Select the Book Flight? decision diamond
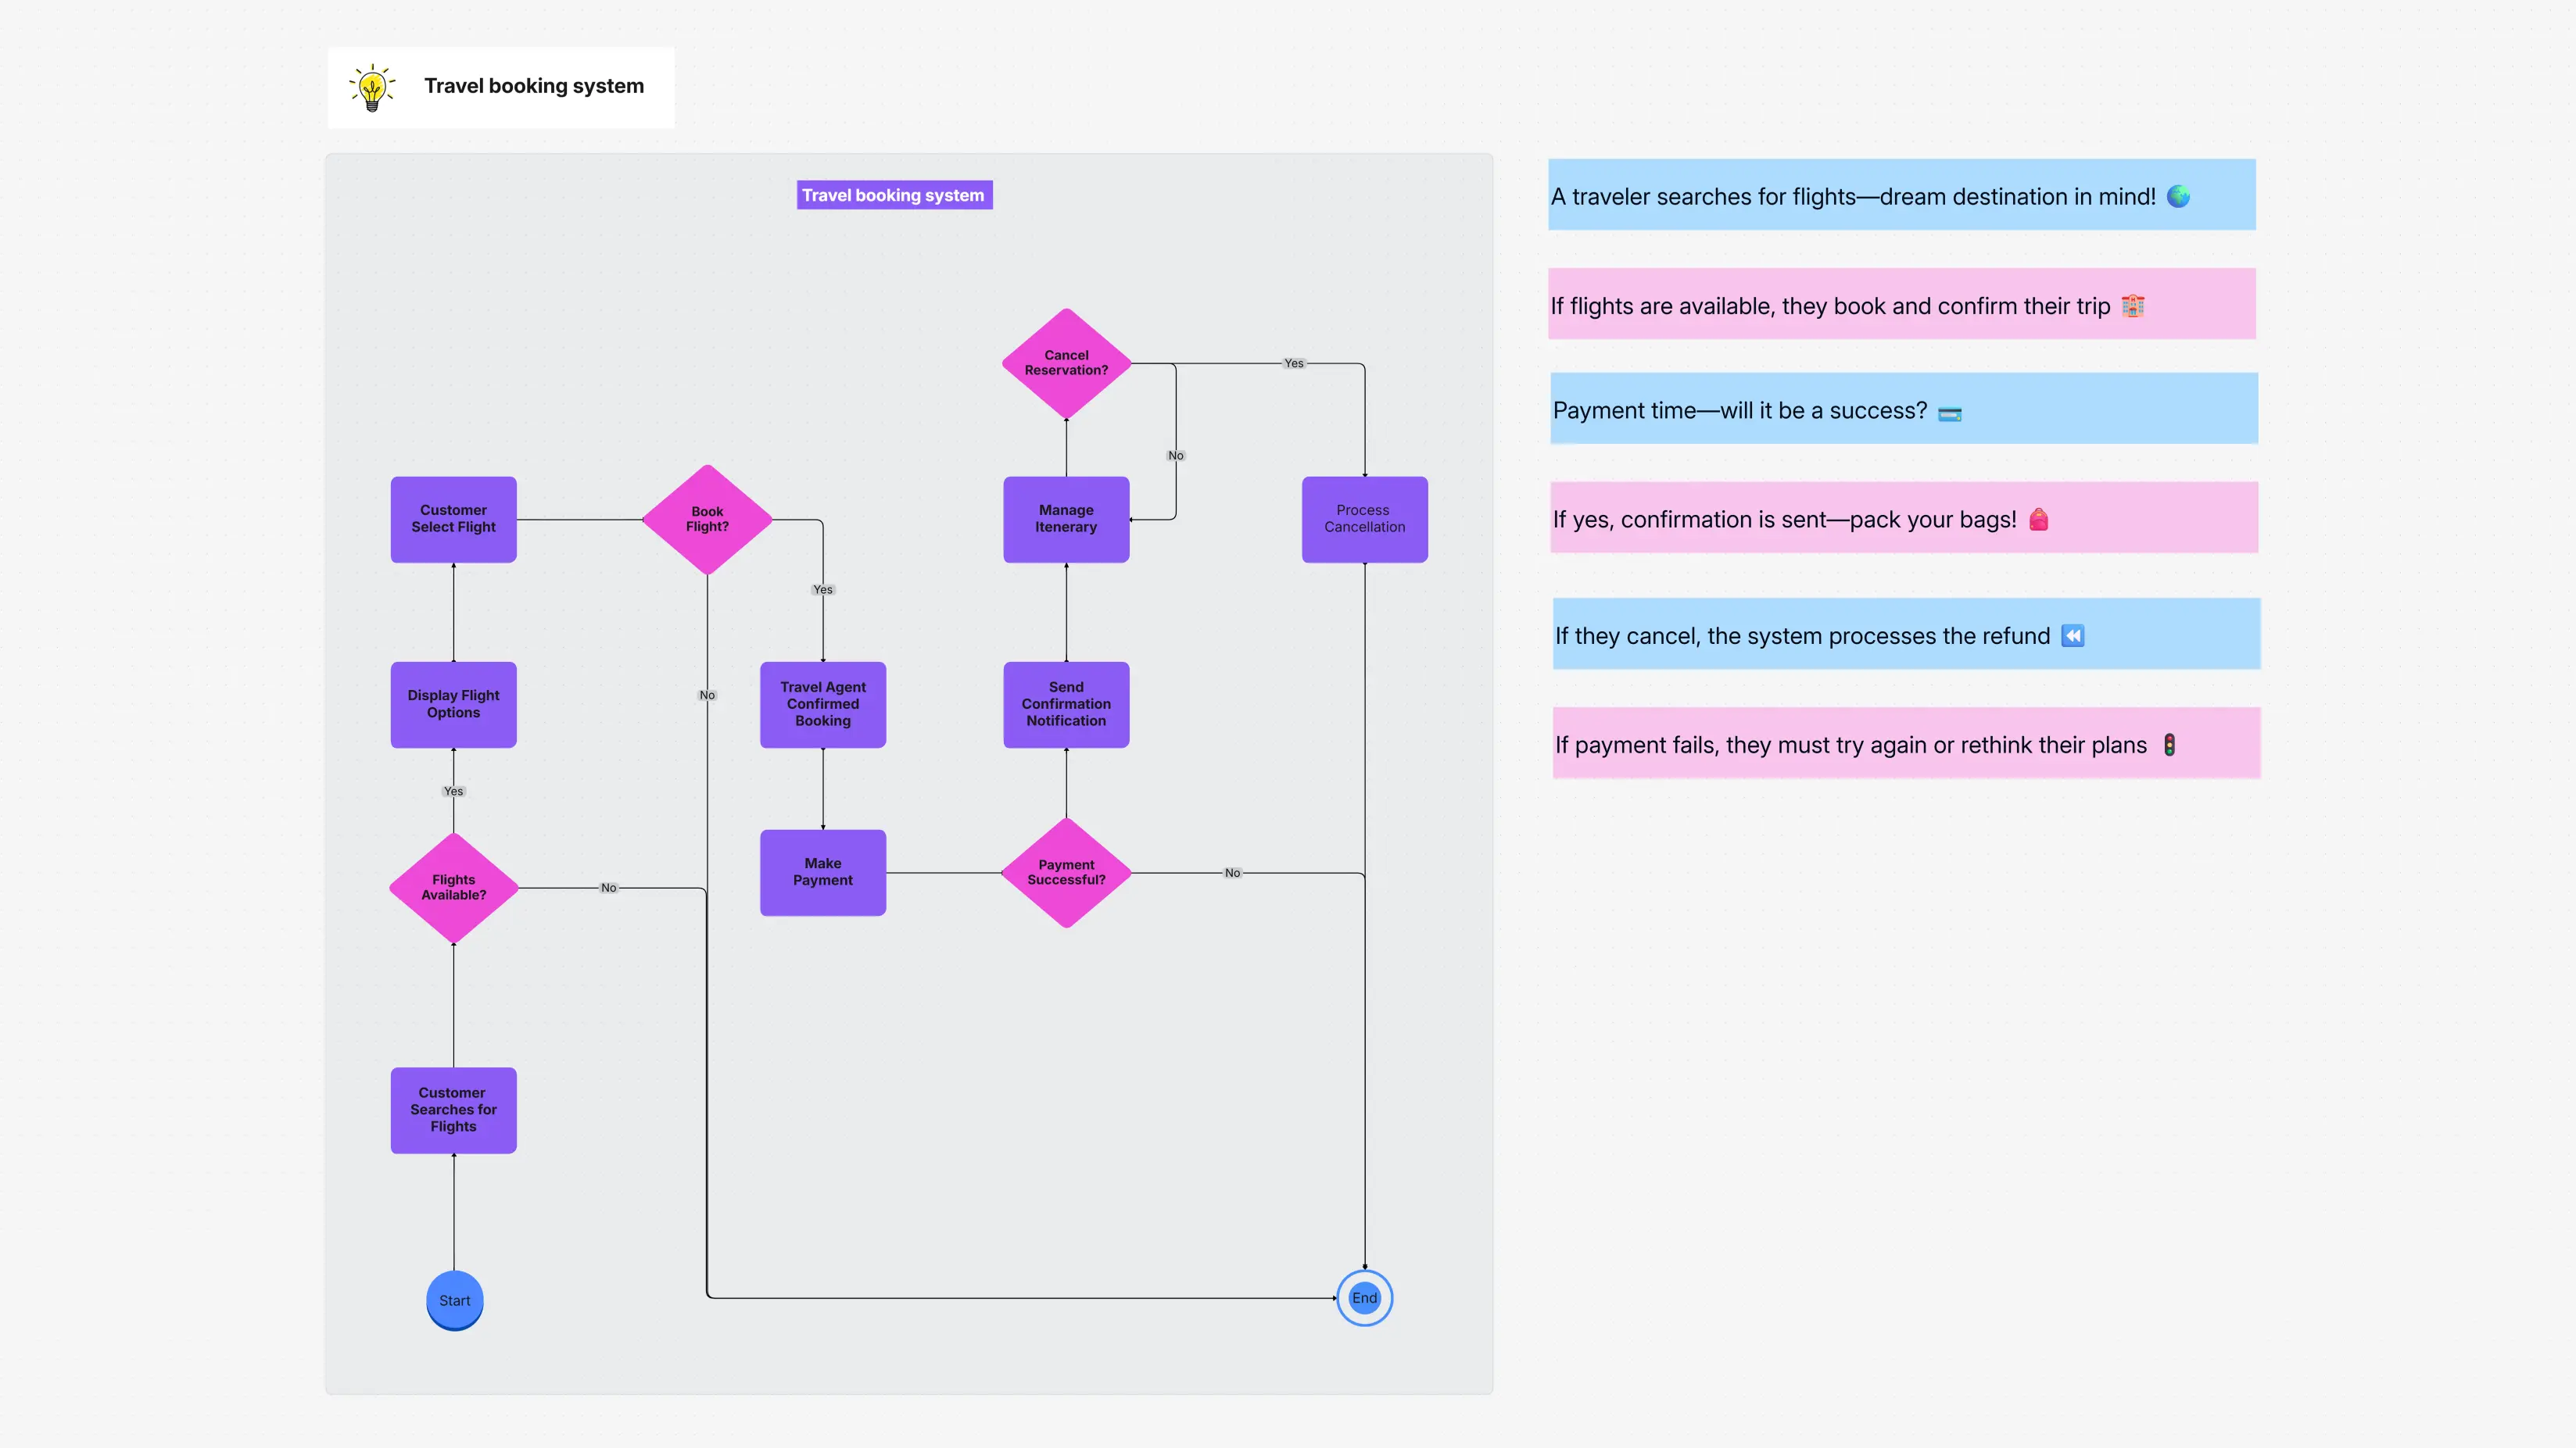Screen dimensions: 2576x1448 [707, 520]
